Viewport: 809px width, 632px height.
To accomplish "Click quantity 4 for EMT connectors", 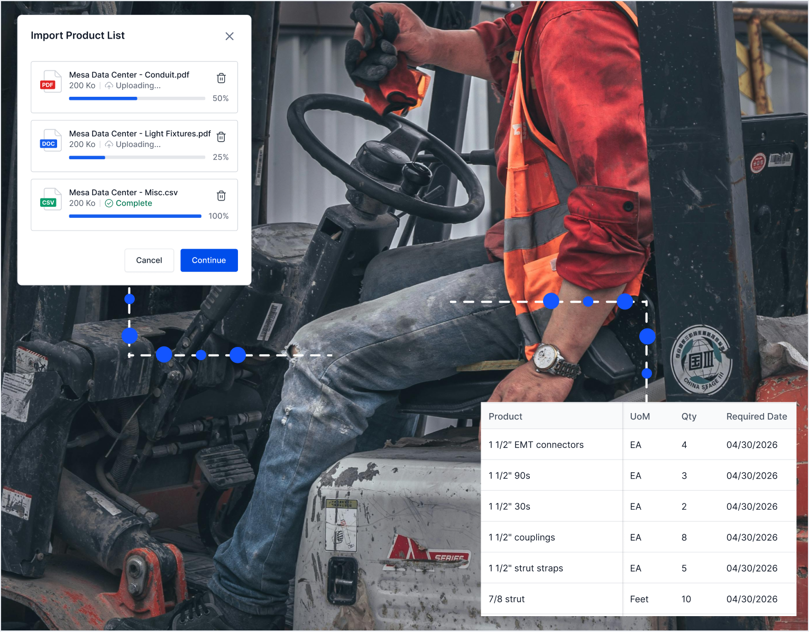I will coord(684,445).
